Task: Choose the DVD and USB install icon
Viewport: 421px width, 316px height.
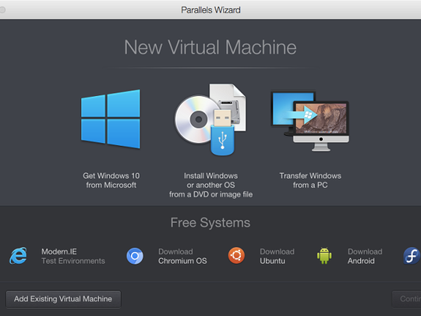Action: click(x=210, y=119)
